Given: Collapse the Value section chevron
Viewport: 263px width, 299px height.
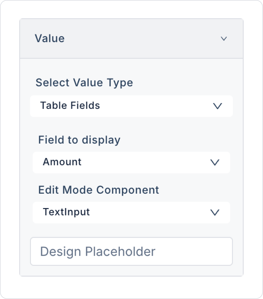Looking at the screenshot, I should click(x=224, y=39).
